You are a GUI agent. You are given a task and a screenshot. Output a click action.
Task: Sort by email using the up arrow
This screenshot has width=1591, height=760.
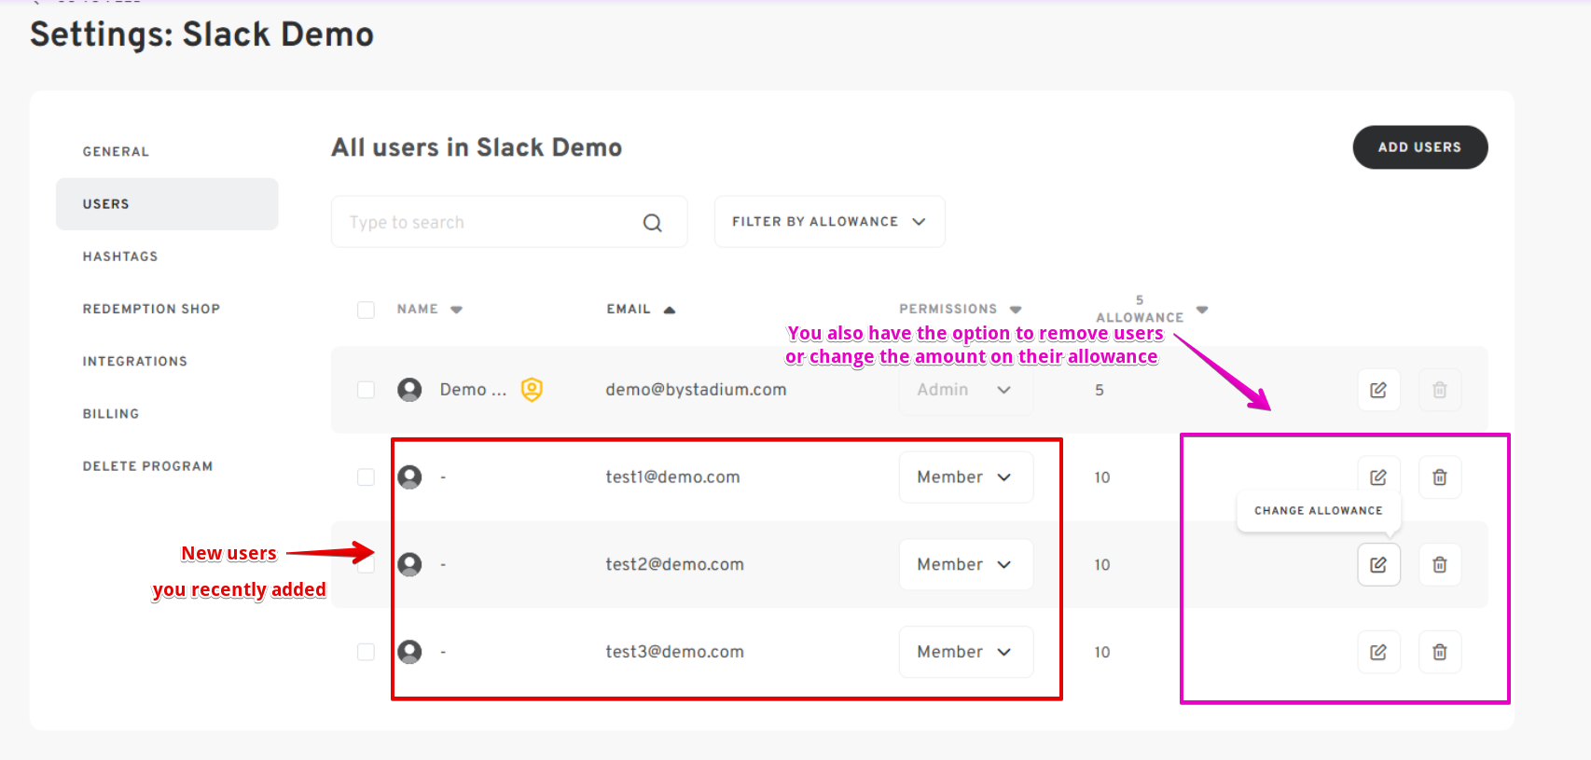click(x=669, y=310)
